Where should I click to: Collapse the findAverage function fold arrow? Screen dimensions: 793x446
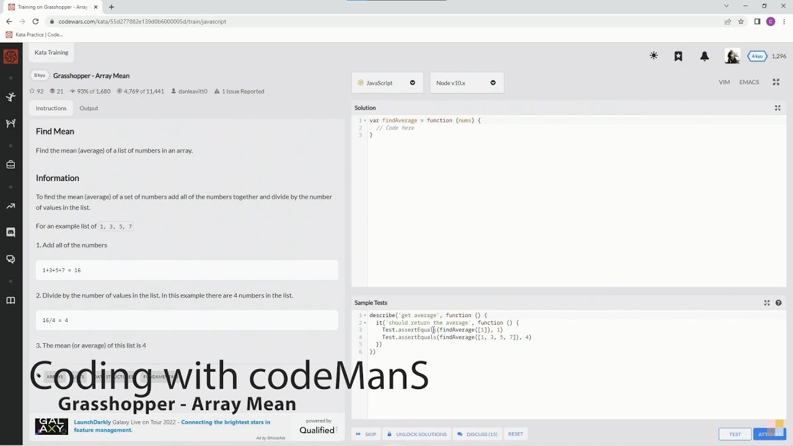[365, 120]
